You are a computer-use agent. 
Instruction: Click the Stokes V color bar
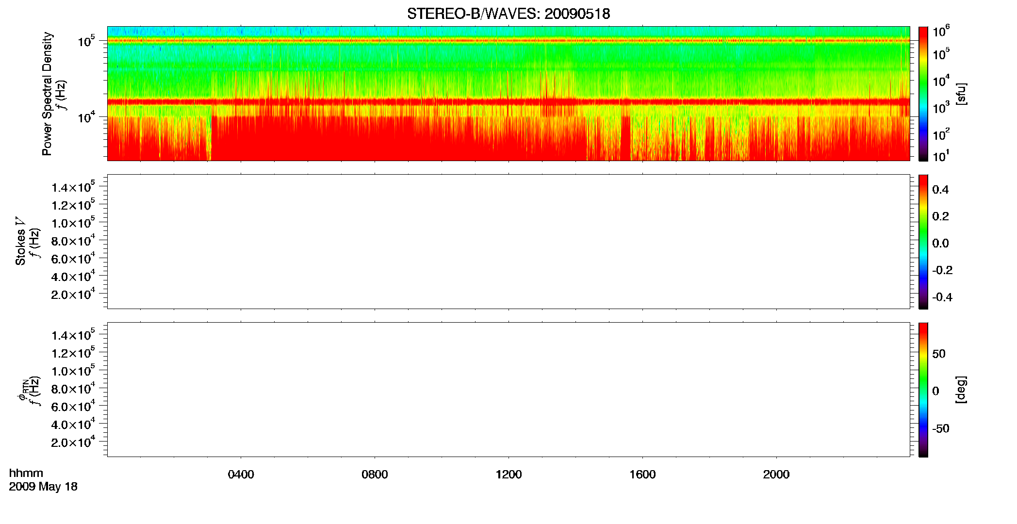coord(923,242)
